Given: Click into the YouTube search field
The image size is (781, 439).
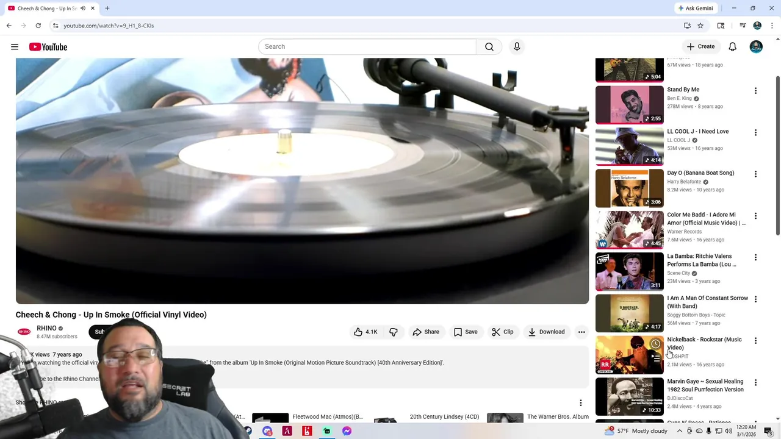Looking at the screenshot, I should [x=367, y=47].
